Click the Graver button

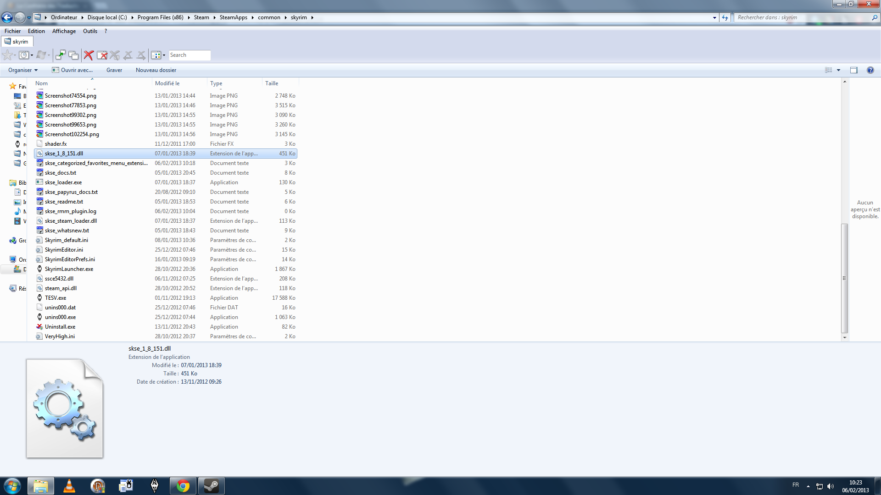point(114,70)
